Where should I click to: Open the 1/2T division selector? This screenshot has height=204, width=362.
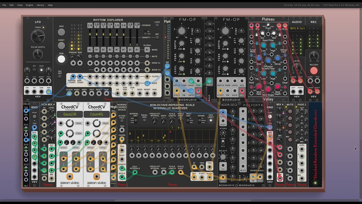point(103,25)
